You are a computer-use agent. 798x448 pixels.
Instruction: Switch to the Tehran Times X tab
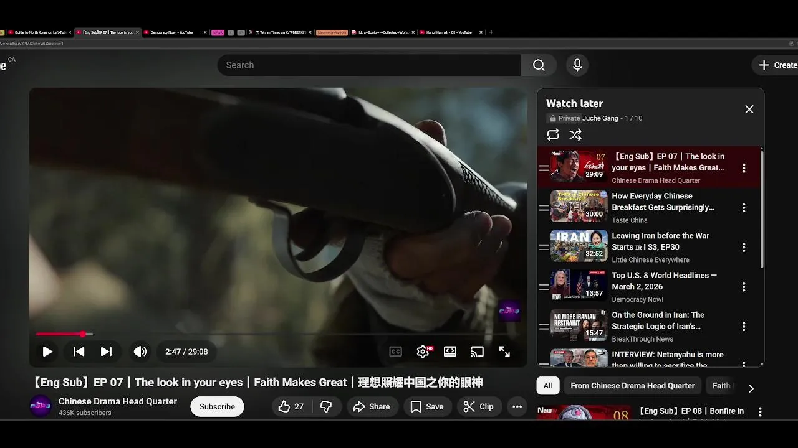(279, 32)
